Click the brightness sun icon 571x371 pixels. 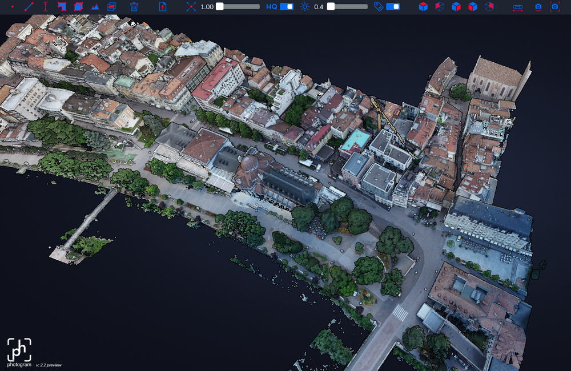pyautogui.click(x=305, y=6)
